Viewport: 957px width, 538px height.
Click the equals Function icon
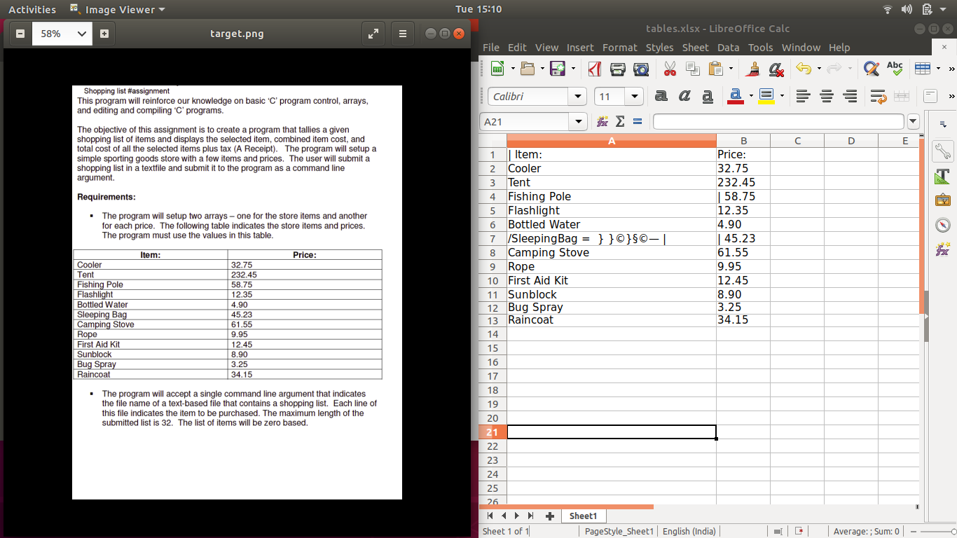click(x=638, y=122)
